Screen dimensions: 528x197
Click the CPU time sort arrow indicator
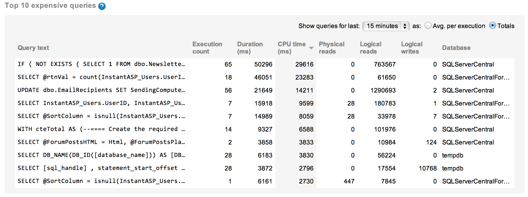point(311,48)
